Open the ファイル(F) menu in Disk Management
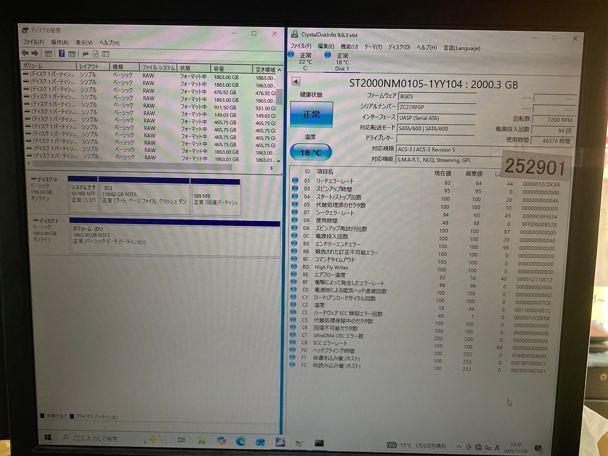 [34, 42]
